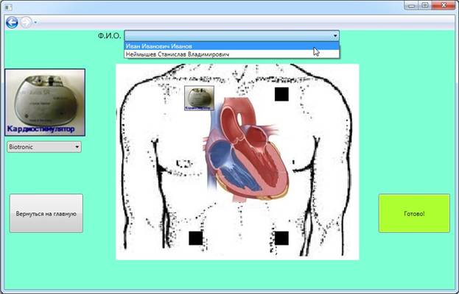Minimize the application window
This screenshot has height=294, width=459.
(x=410, y=5)
